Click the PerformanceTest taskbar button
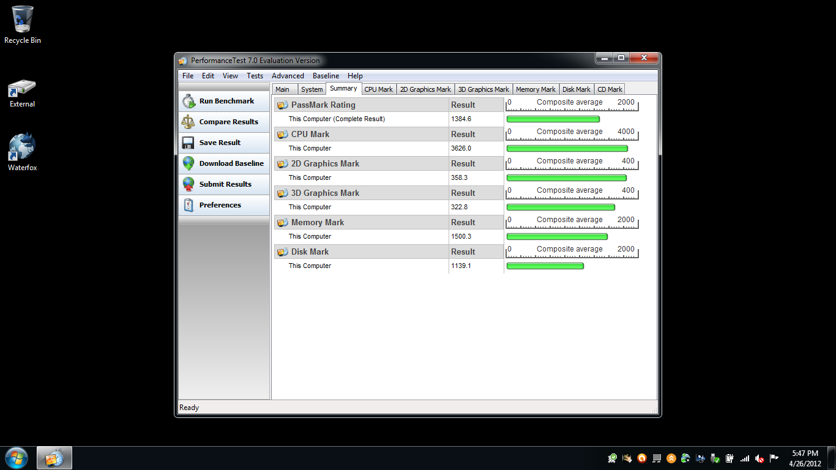 coord(54,458)
